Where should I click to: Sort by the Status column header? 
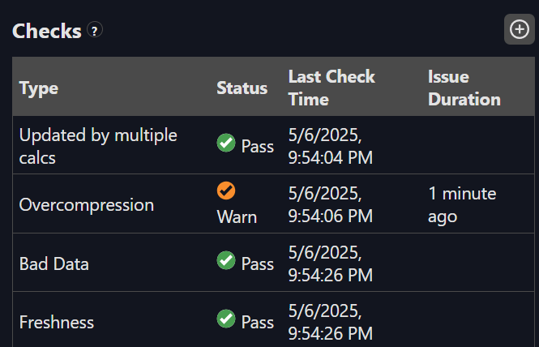tap(242, 88)
